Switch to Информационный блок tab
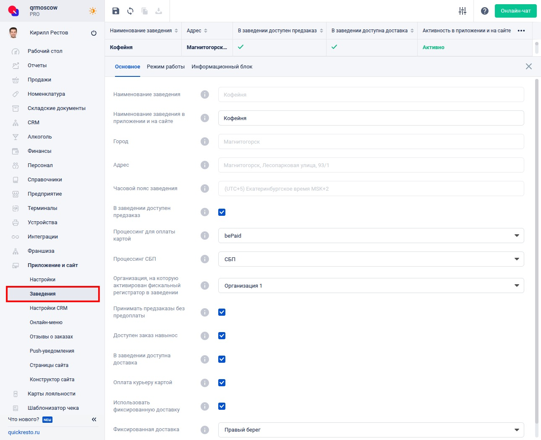The width and height of the screenshot is (541, 440). click(x=222, y=67)
